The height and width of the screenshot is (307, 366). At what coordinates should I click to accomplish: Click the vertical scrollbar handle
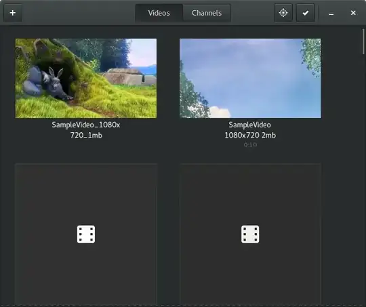[363, 41]
